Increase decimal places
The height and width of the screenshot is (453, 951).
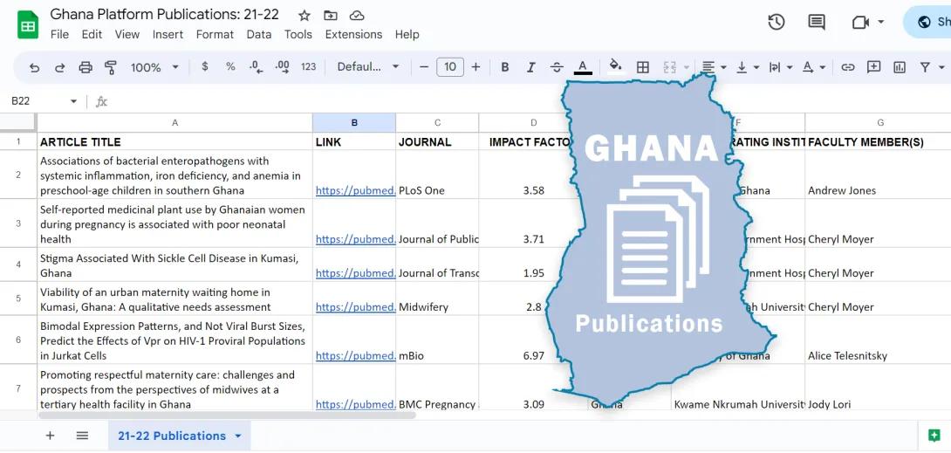tap(282, 67)
